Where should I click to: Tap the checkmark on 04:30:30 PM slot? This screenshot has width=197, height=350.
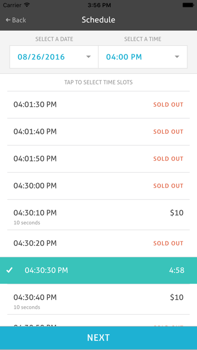tap(10, 271)
